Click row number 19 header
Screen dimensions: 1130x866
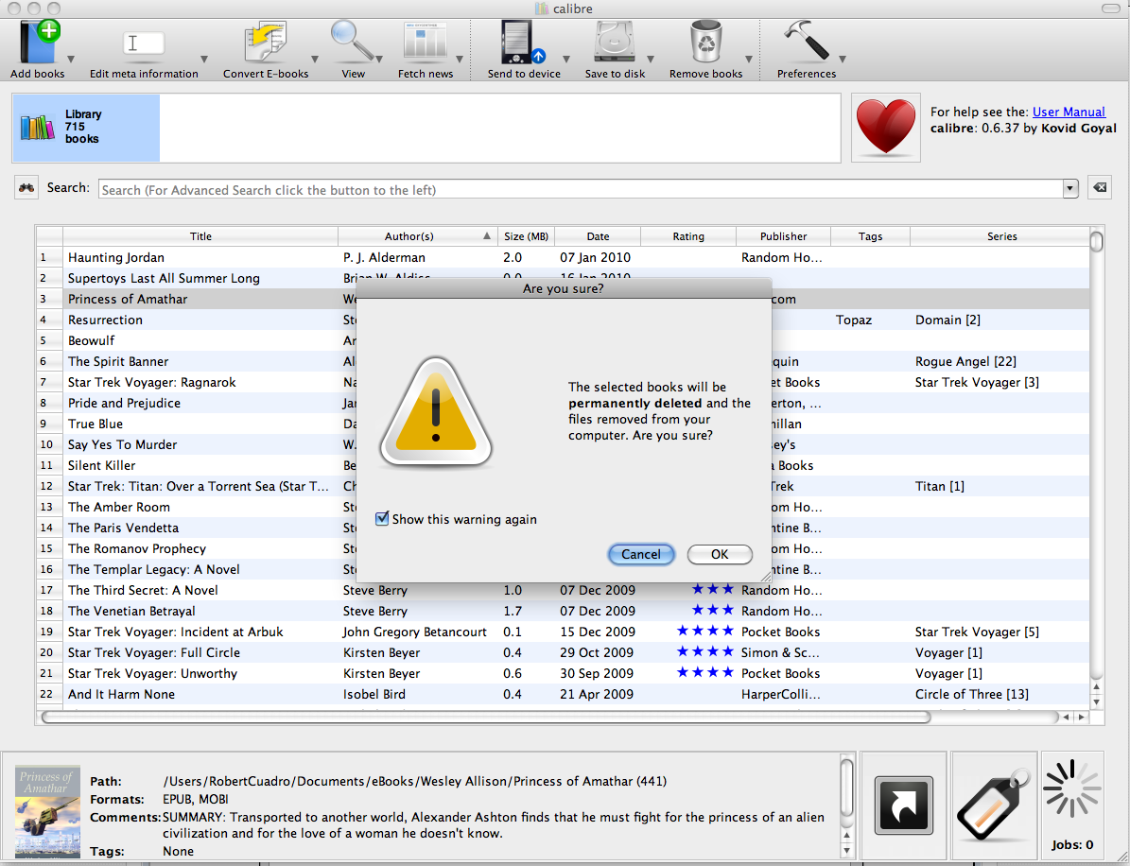(49, 632)
